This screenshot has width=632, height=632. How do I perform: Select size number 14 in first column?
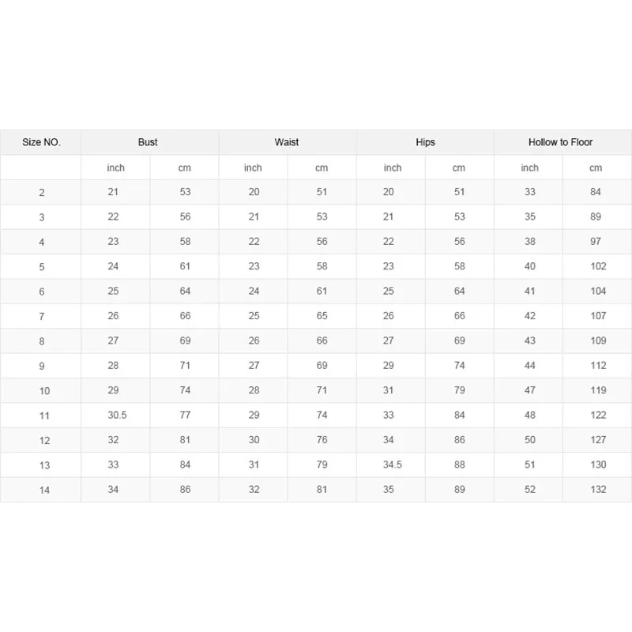click(x=44, y=491)
